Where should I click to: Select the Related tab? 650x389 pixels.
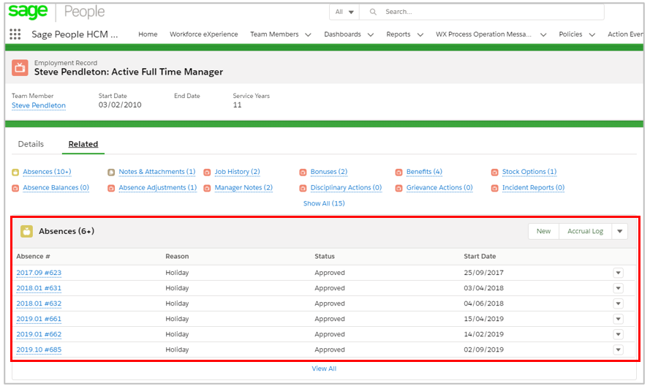click(83, 144)
